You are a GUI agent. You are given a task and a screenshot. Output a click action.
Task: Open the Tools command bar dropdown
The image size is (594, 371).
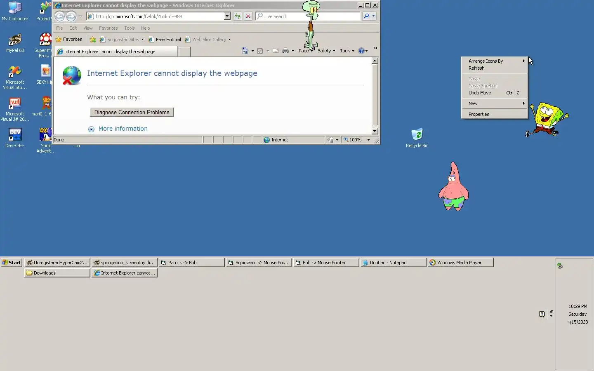[347, 51]
